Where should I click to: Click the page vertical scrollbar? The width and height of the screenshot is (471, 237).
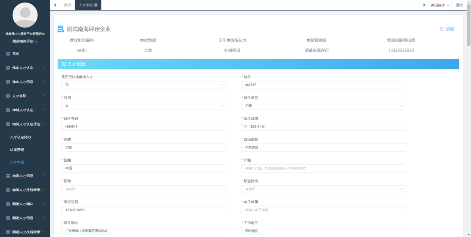pyautogui.click(x=468, y=24)
